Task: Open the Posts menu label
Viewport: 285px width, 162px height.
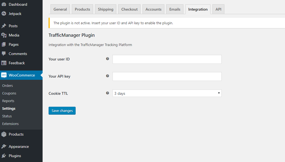Action: 13,26
